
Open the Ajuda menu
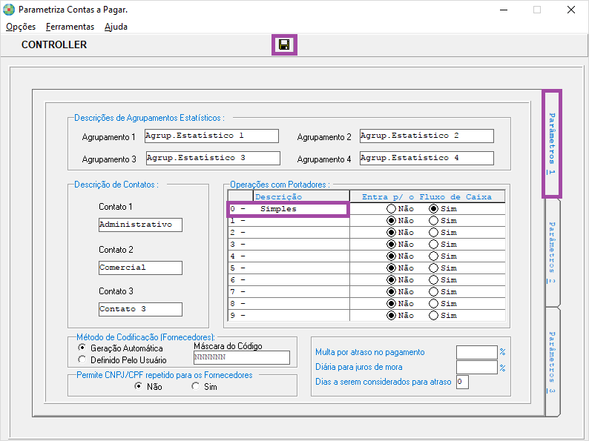(116, 27)
